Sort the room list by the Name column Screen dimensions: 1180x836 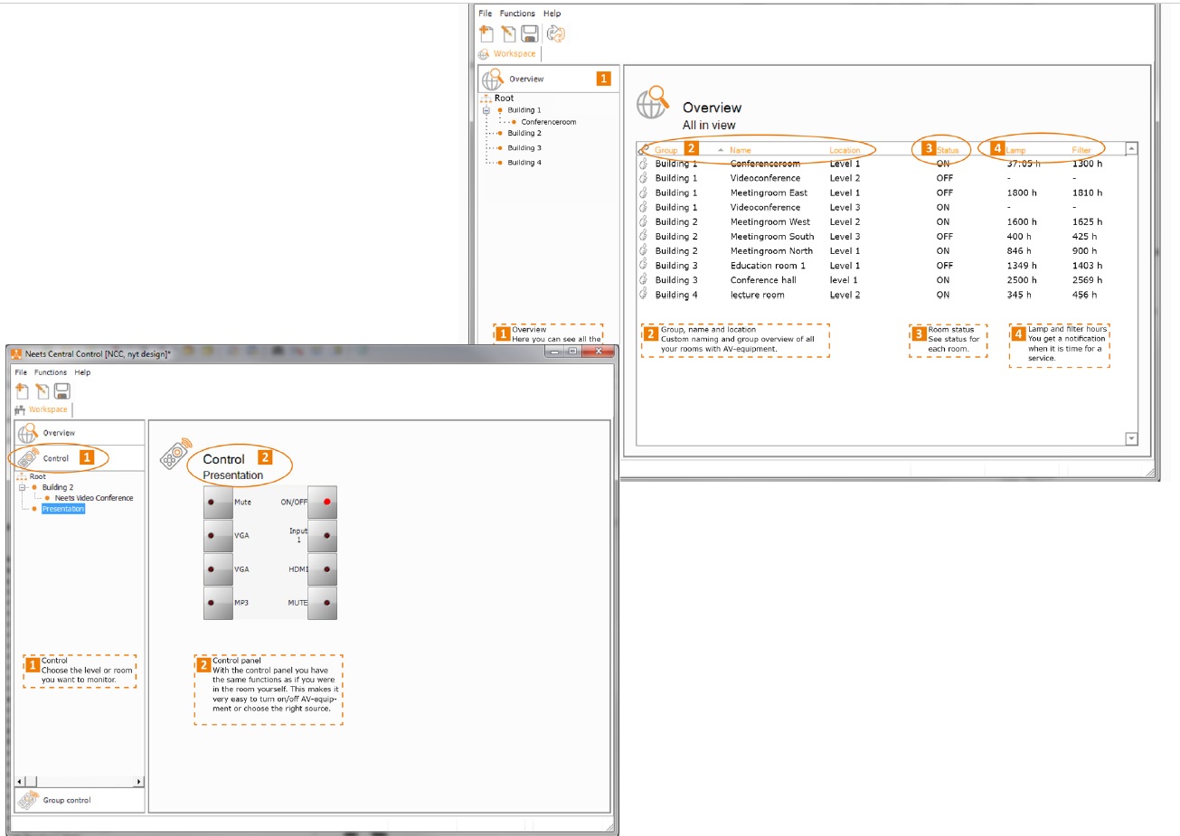740,150
